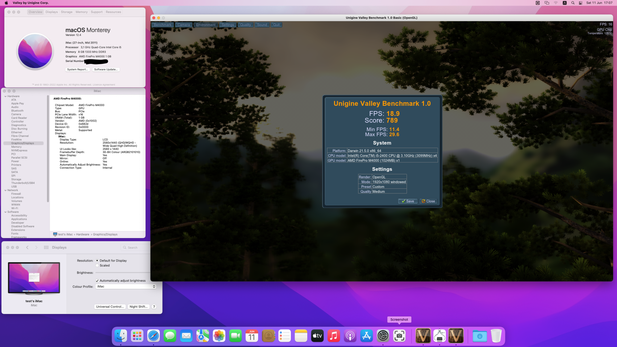Open System Preferences gear in dock
617x347 pixels.
click(x=383, y=336)
